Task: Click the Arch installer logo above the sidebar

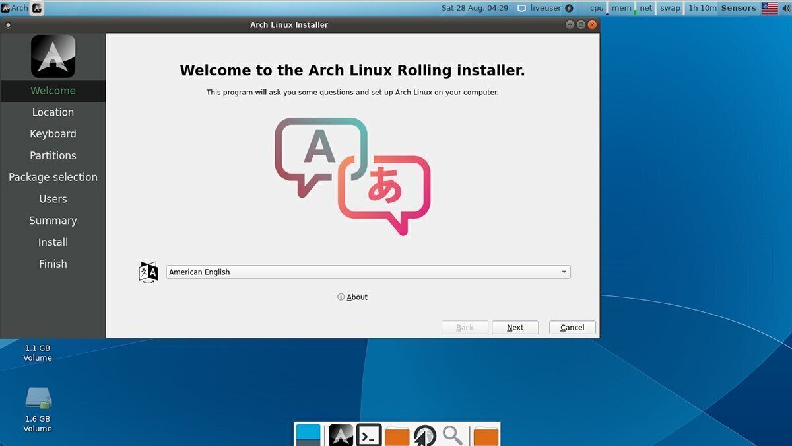Action: click(53, 57)
